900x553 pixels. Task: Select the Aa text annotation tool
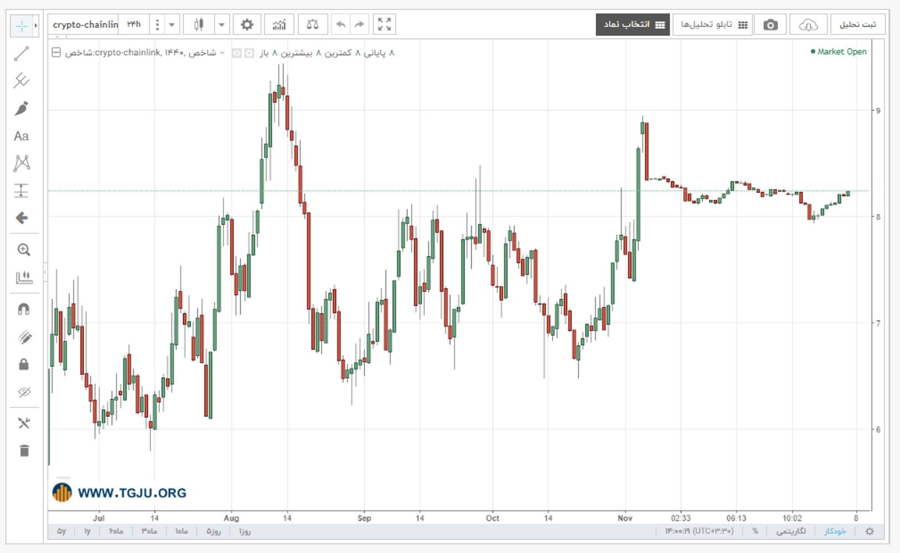click(x=22, y=136)
